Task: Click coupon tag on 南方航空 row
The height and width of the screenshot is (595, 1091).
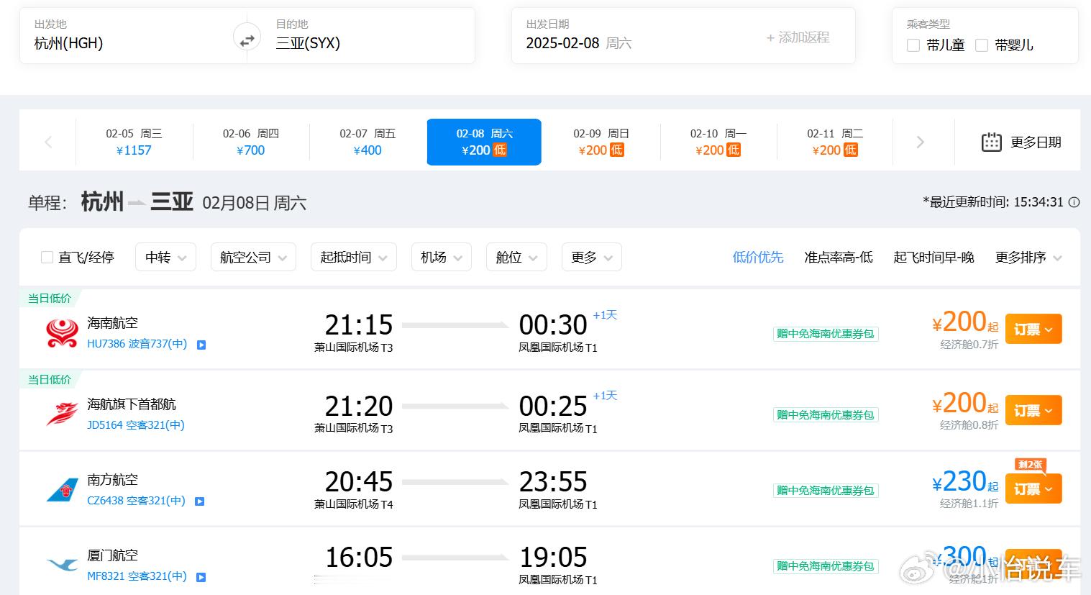Action: pos(826,491)
